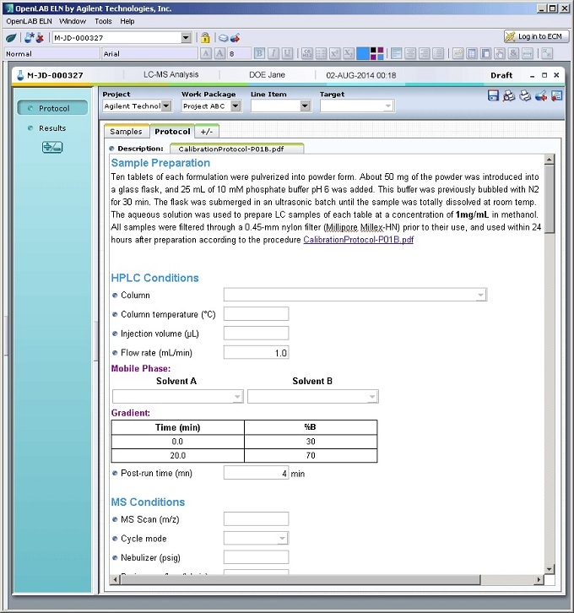This screenshot has height=613, width=574.
Task: Click the green leaf icon in toolbar
Action: point(11,38)
